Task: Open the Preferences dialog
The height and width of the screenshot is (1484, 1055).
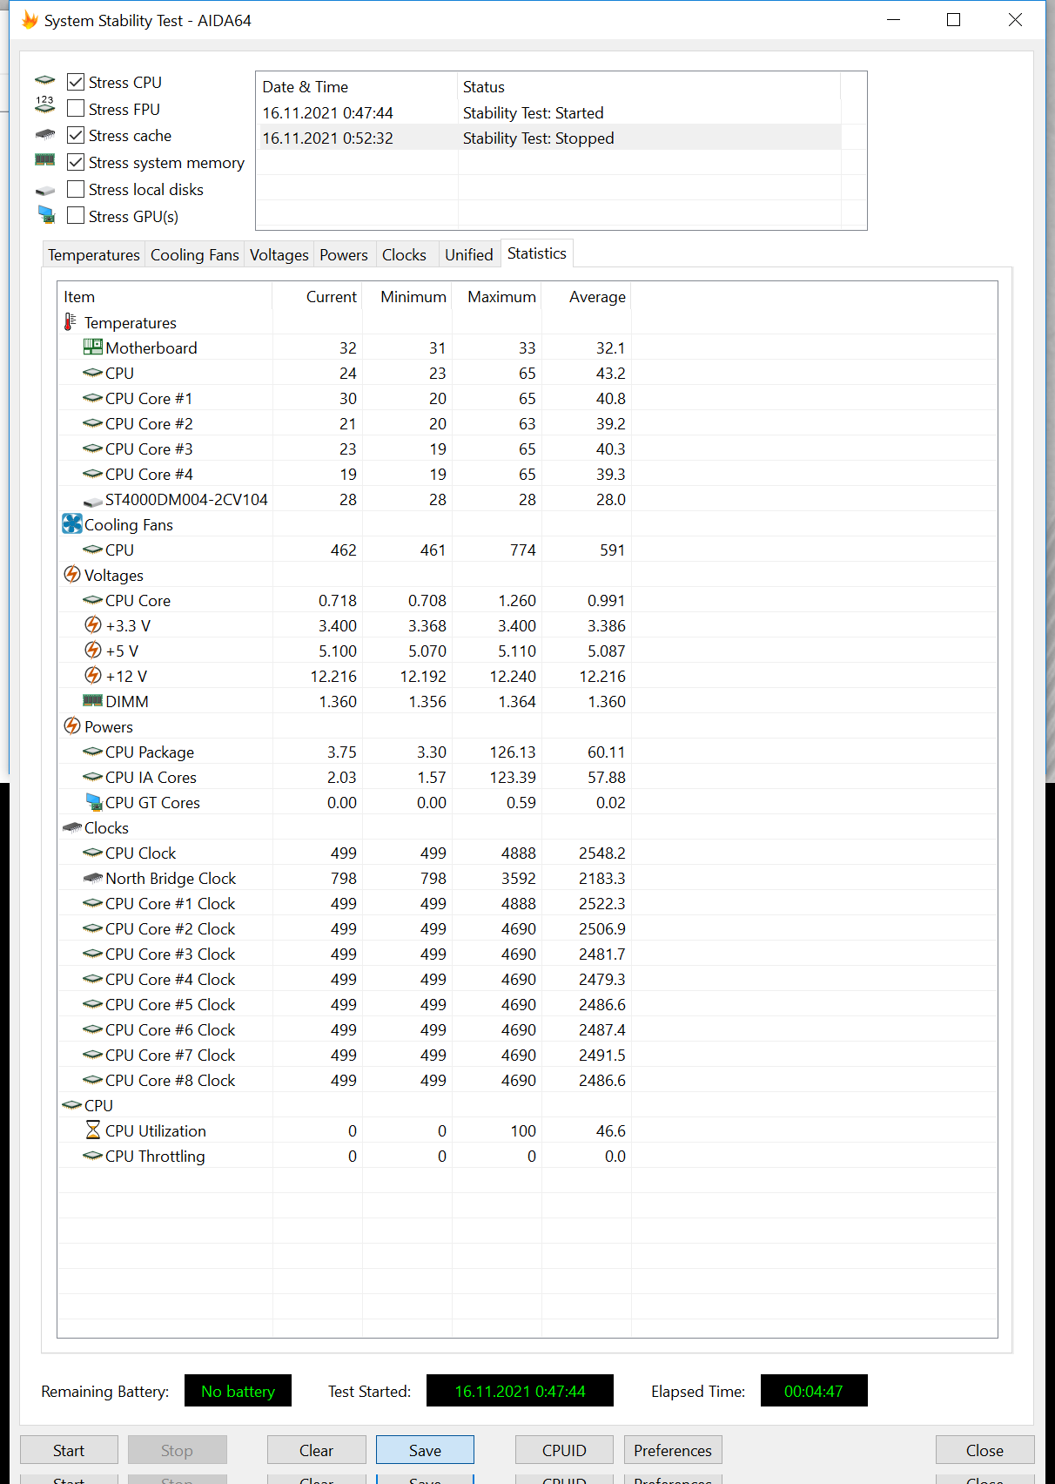Action: click(673, 1450)
